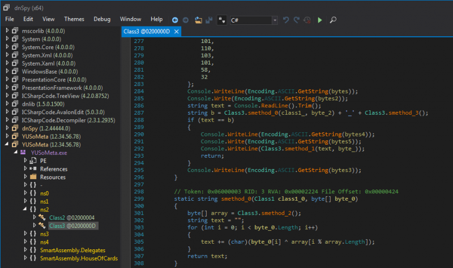Open the Debug menu
This screenshot has width=453, height=268.
point(102,19)
